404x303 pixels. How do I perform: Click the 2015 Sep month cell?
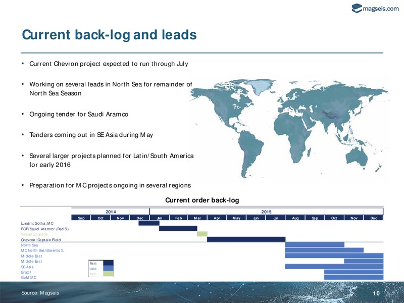(315, 218)
